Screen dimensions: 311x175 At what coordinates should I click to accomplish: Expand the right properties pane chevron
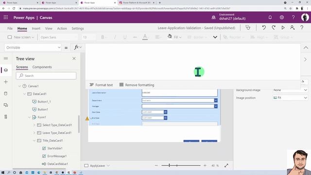coord(305,59)
